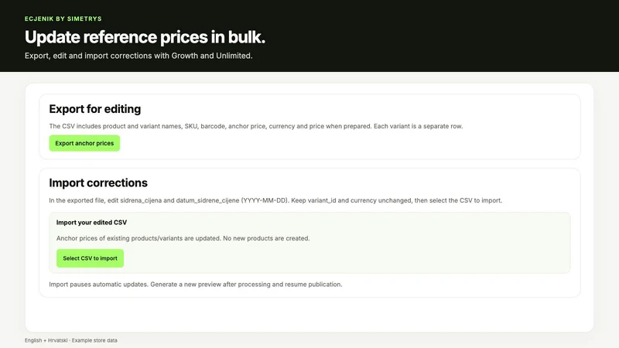Image resolution: width=619 pixels, height=348 pixels.
Task: Click the Export anchor prices button
Action: (x=84, y=143)
